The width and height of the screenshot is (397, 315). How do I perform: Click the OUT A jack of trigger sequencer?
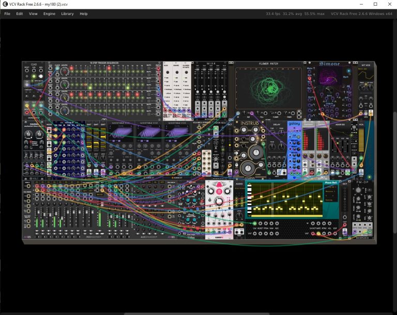click(x=158, y=68)
